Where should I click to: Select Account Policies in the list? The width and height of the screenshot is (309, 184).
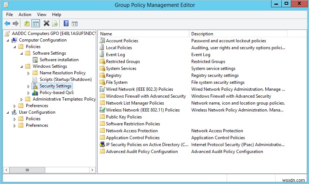tap(122, 41)
